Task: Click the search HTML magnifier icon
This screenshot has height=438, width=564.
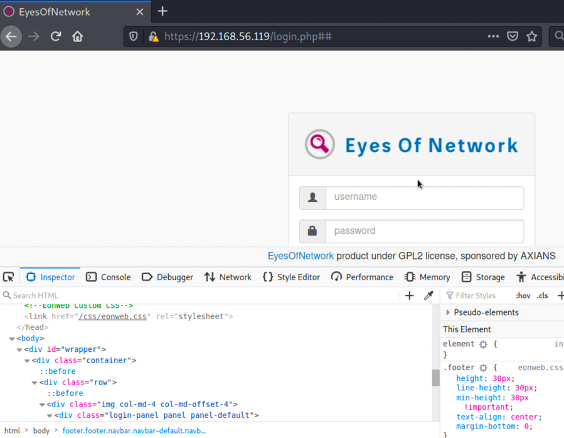Action: 7,296
